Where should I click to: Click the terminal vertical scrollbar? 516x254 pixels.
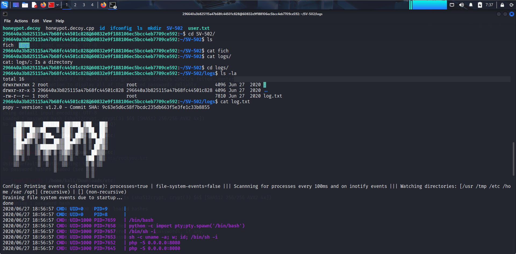tap(514, 159)
